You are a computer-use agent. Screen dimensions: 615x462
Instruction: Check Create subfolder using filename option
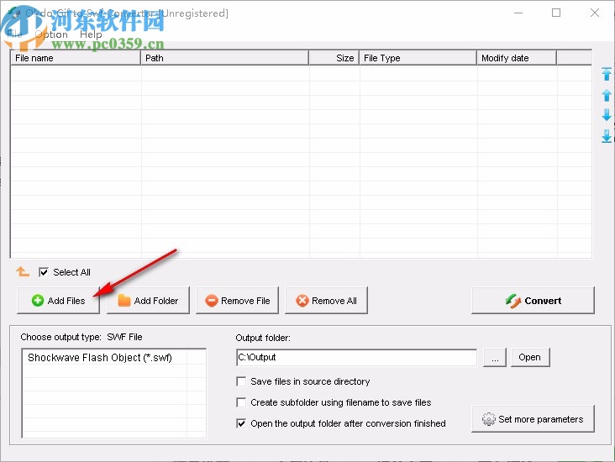(241, 402)
